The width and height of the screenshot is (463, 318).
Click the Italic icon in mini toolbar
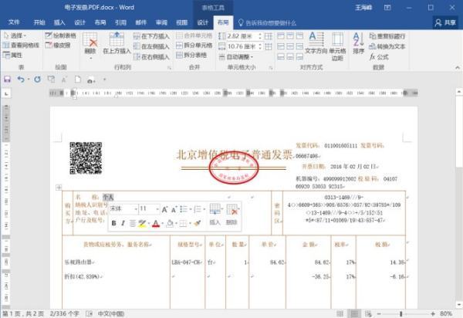[123, 223]
